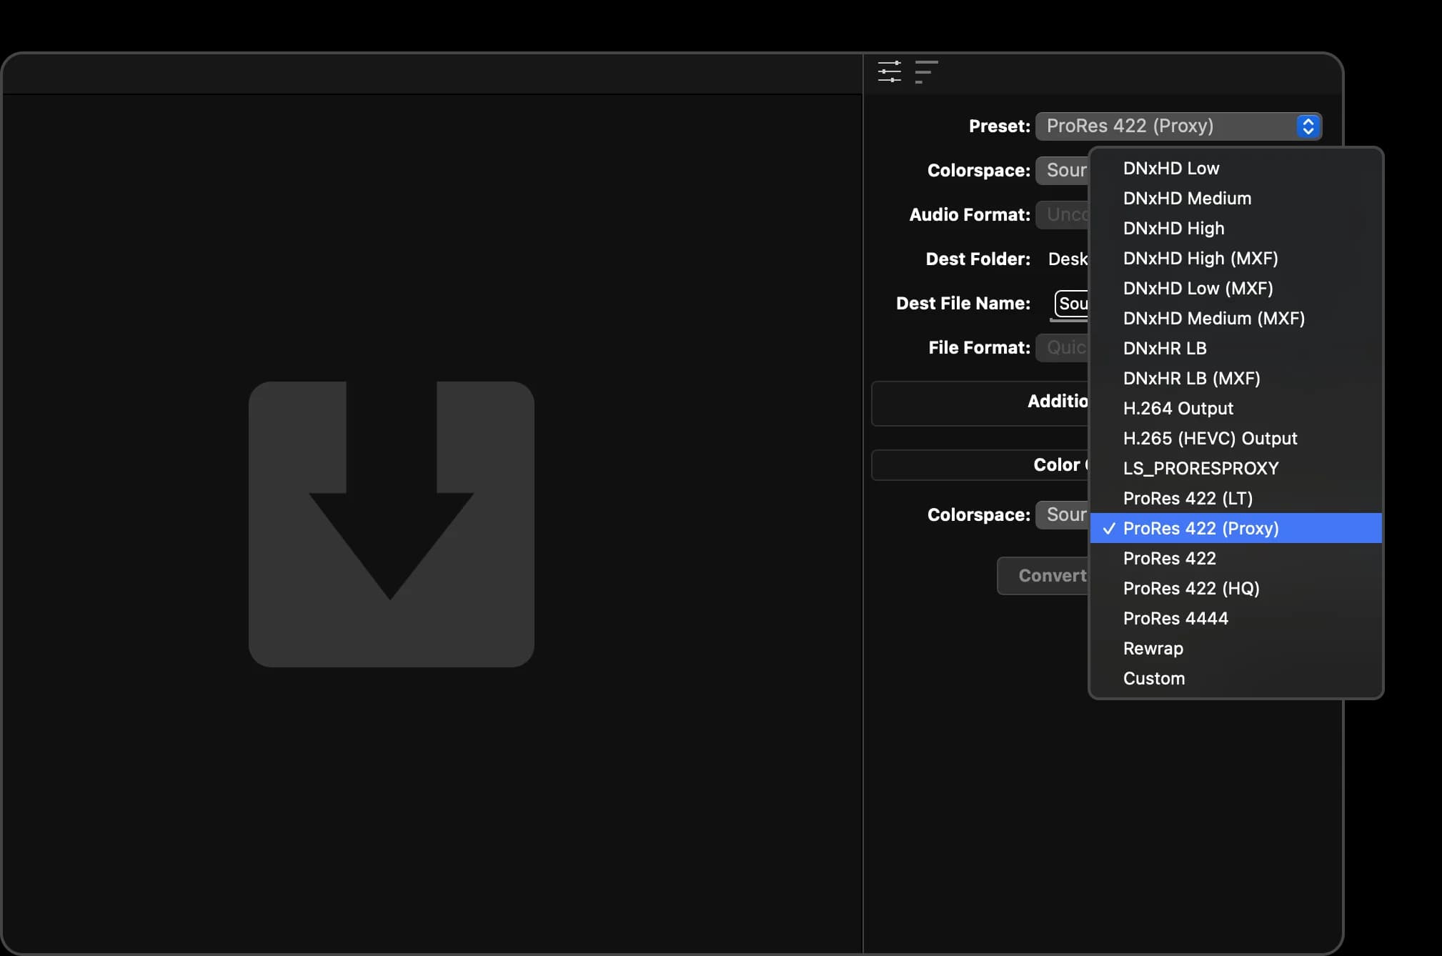This screenshot has height=956, width=1442.
Task: Select checked ProRes 422 (Proxy) item
Action: [x=1235, y=528]
